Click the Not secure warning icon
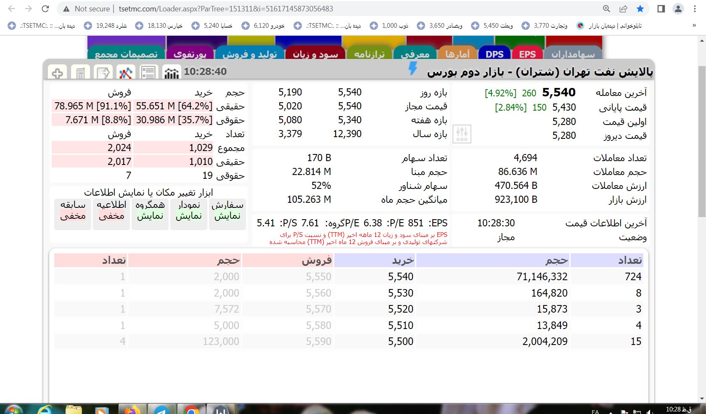This screenshot has width=706, height=414. pyautogui.click(x=66, y=9)
